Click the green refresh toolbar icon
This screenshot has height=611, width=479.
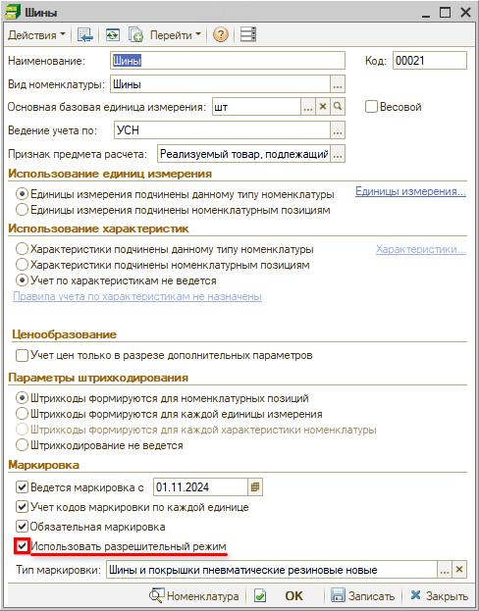tap(113, 35)
